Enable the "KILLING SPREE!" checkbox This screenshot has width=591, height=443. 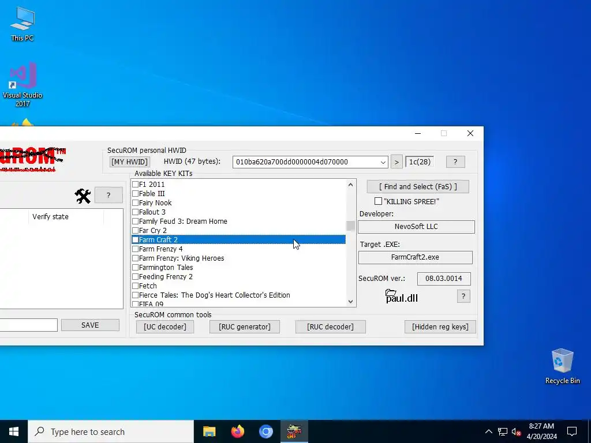pos(378,201)
